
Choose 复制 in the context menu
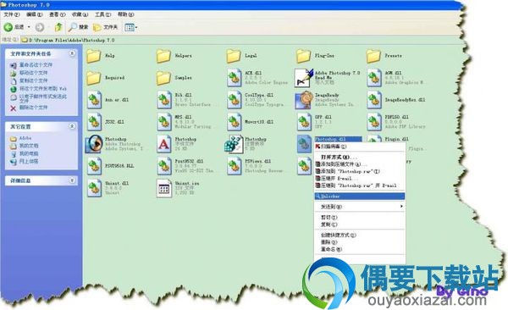click(x=360, y=224)
